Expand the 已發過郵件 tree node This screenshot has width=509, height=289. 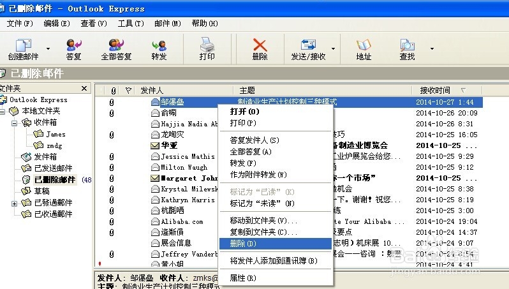tap(14, 204)
